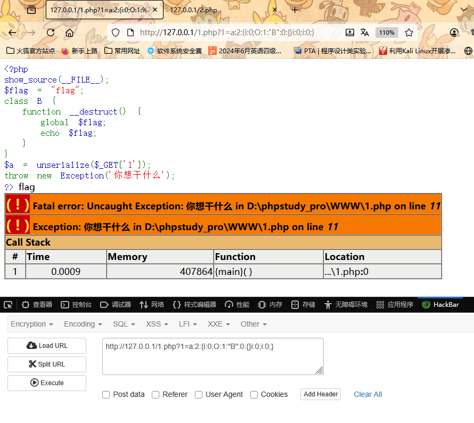Expand the XSS dropdown menu
Screen dimensions: 474x423
pos(157,324)
